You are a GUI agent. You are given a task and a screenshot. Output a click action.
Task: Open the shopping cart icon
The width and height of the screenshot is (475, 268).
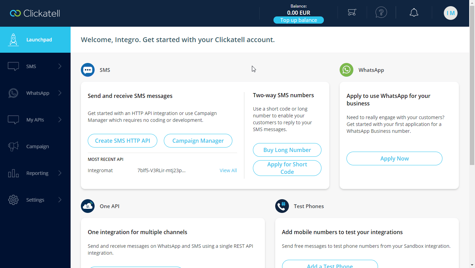click(x=352, y=13)
